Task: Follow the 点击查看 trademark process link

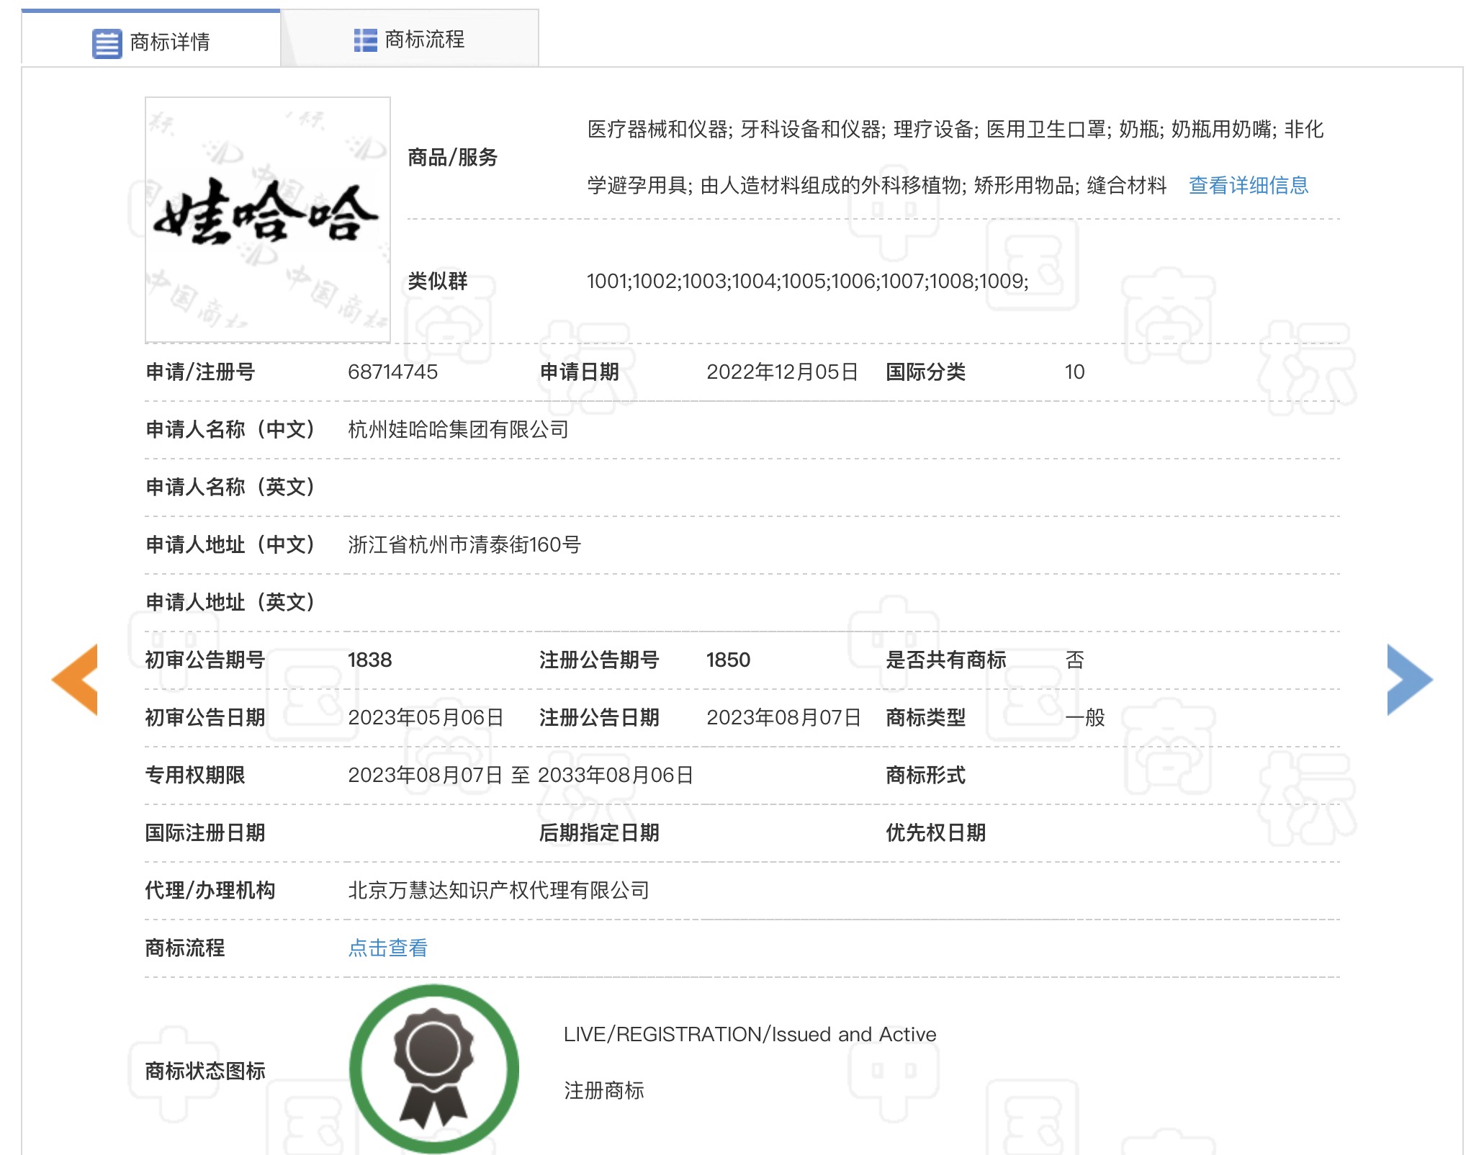Action: (387, 948)
